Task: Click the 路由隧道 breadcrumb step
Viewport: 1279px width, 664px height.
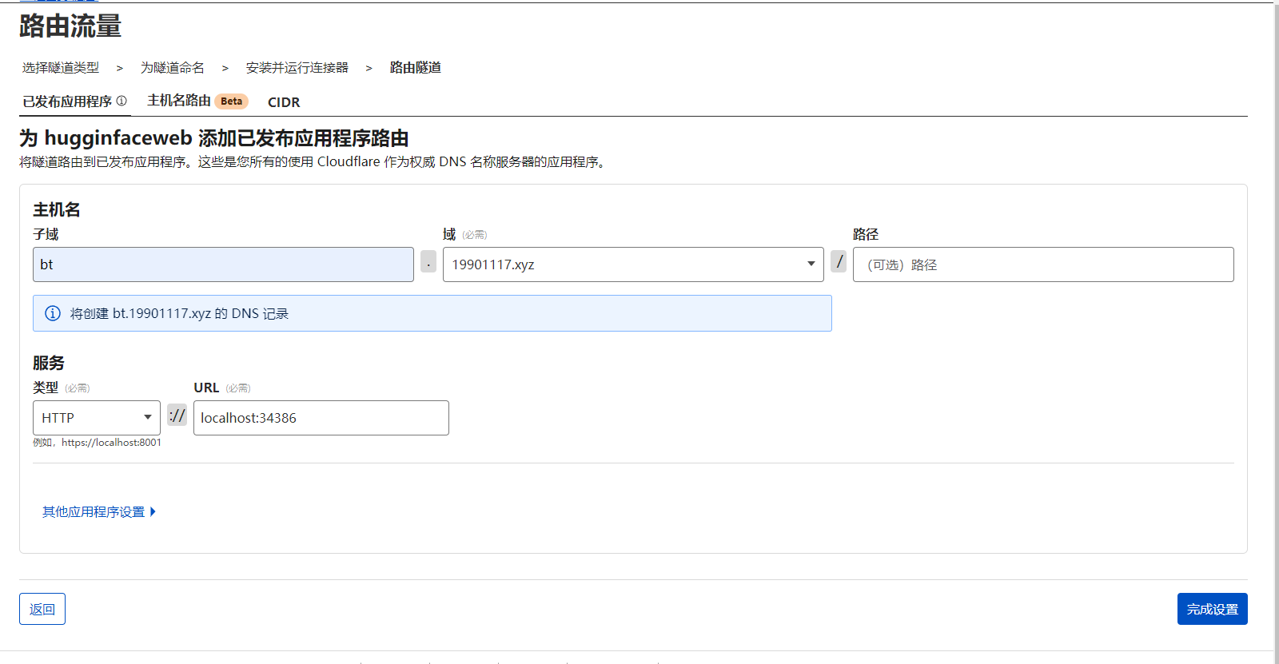Action: tap(416, 68)
